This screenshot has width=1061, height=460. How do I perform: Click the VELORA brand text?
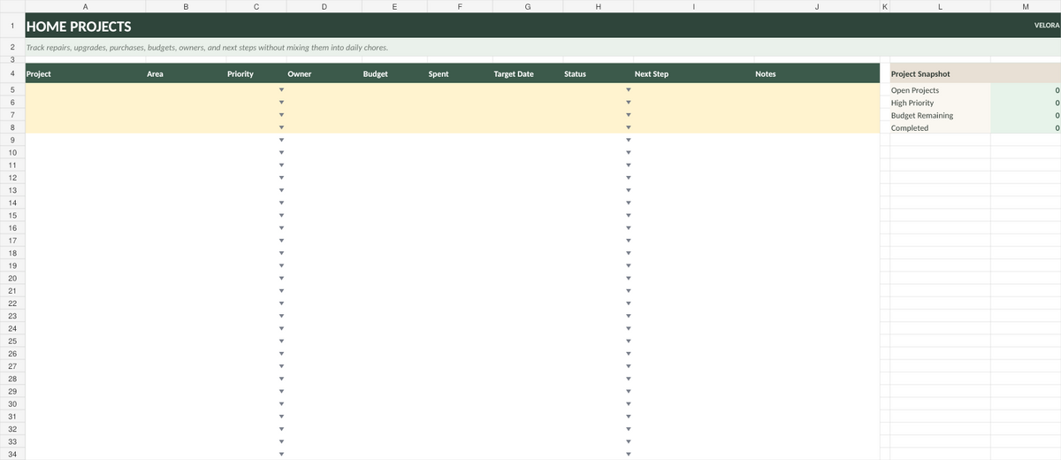1046,26
